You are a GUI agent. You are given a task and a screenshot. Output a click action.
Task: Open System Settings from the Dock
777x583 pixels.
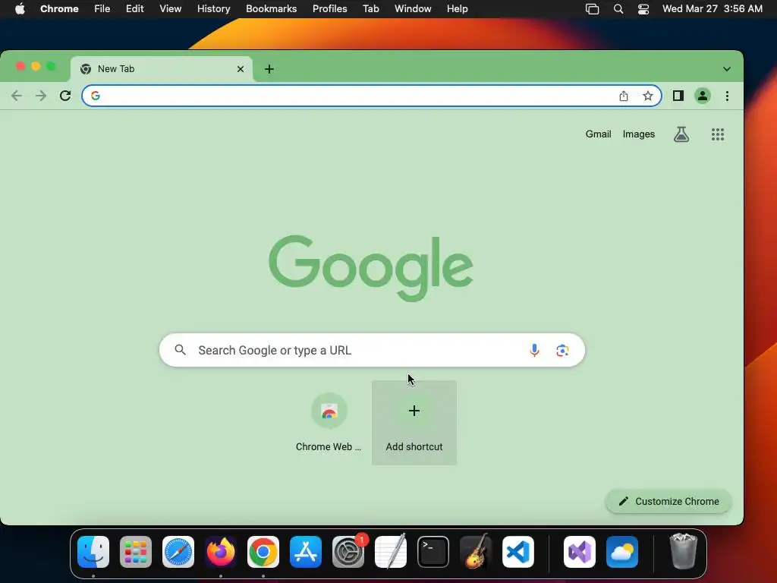pyautogui.click(x=348, y=552)
